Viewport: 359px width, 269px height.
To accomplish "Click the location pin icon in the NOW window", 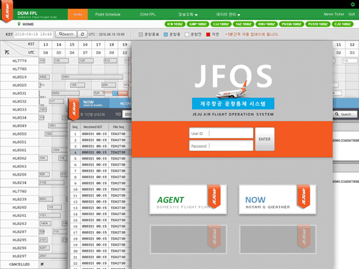I will tap(82, 114).
